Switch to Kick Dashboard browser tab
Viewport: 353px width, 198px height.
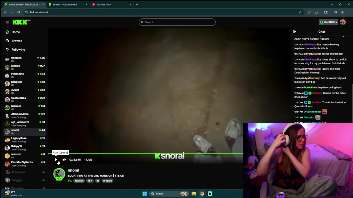click(68, 4)
